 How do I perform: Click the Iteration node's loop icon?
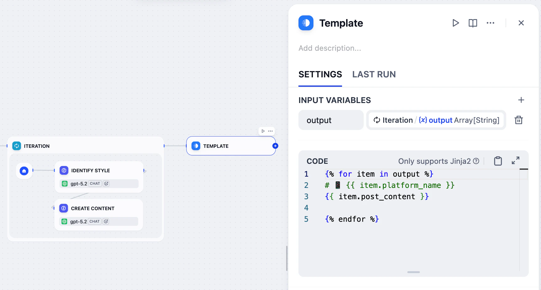tap(16, 146)
